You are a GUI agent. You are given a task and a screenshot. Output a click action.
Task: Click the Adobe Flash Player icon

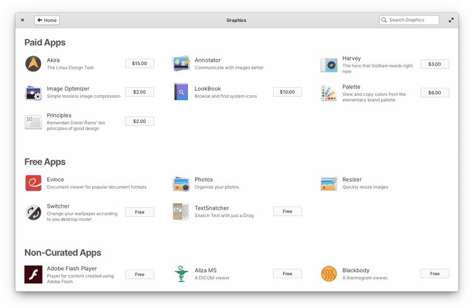(x=33, y=274)
